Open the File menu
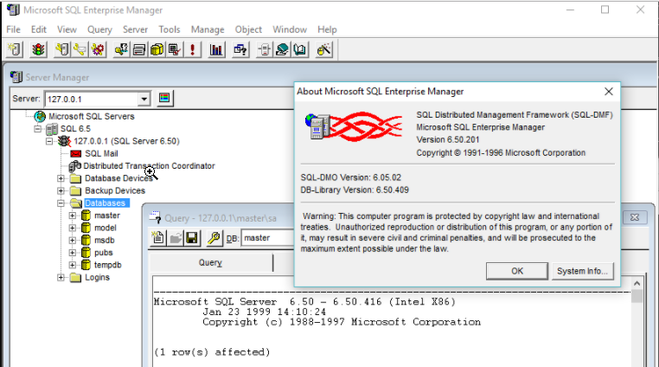The width and height of the screenshot is (659, 367). [14, 29]
